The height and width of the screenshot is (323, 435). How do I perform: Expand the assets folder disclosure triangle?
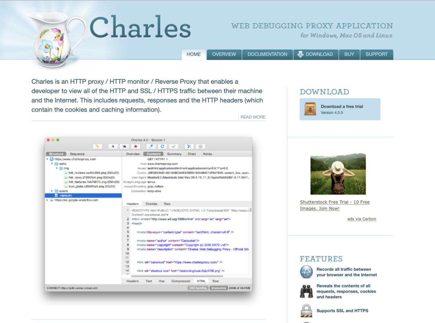[x=52, y=191]
